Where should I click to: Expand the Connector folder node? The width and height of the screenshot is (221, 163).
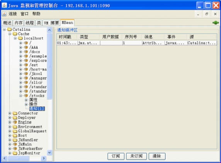point(10,113)
